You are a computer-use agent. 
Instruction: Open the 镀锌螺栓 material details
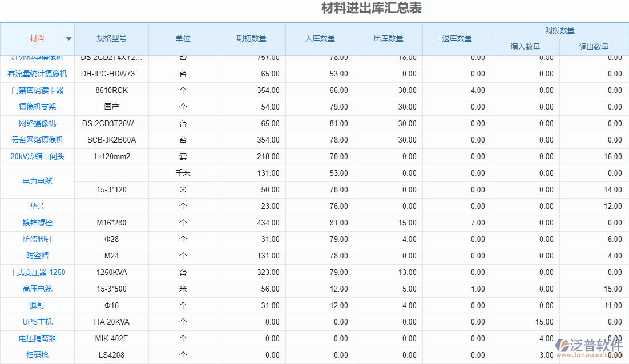37,223
